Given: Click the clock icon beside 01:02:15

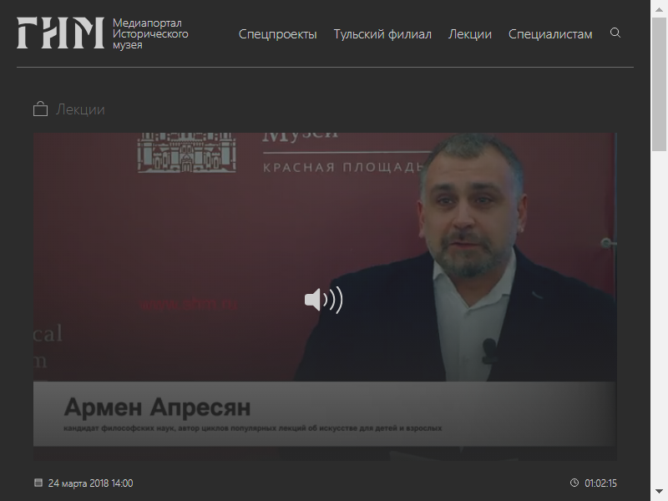Looking at the screenshot, I should point(574,483).
